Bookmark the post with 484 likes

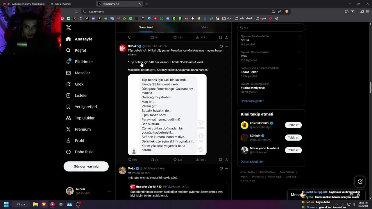pyautogui.click(x=221, y=37)
